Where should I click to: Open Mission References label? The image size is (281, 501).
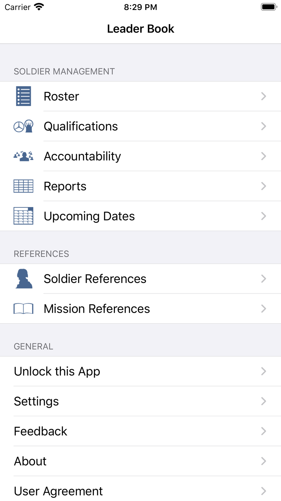pyautogui.click(x=97, y=308)
